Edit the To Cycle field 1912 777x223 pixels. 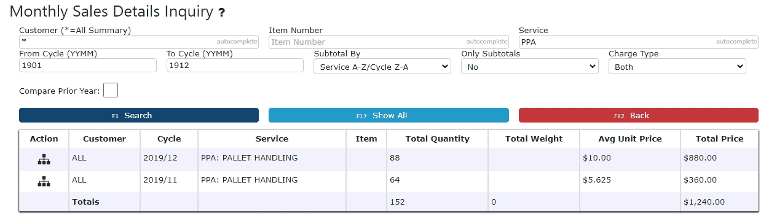[235, 66]
